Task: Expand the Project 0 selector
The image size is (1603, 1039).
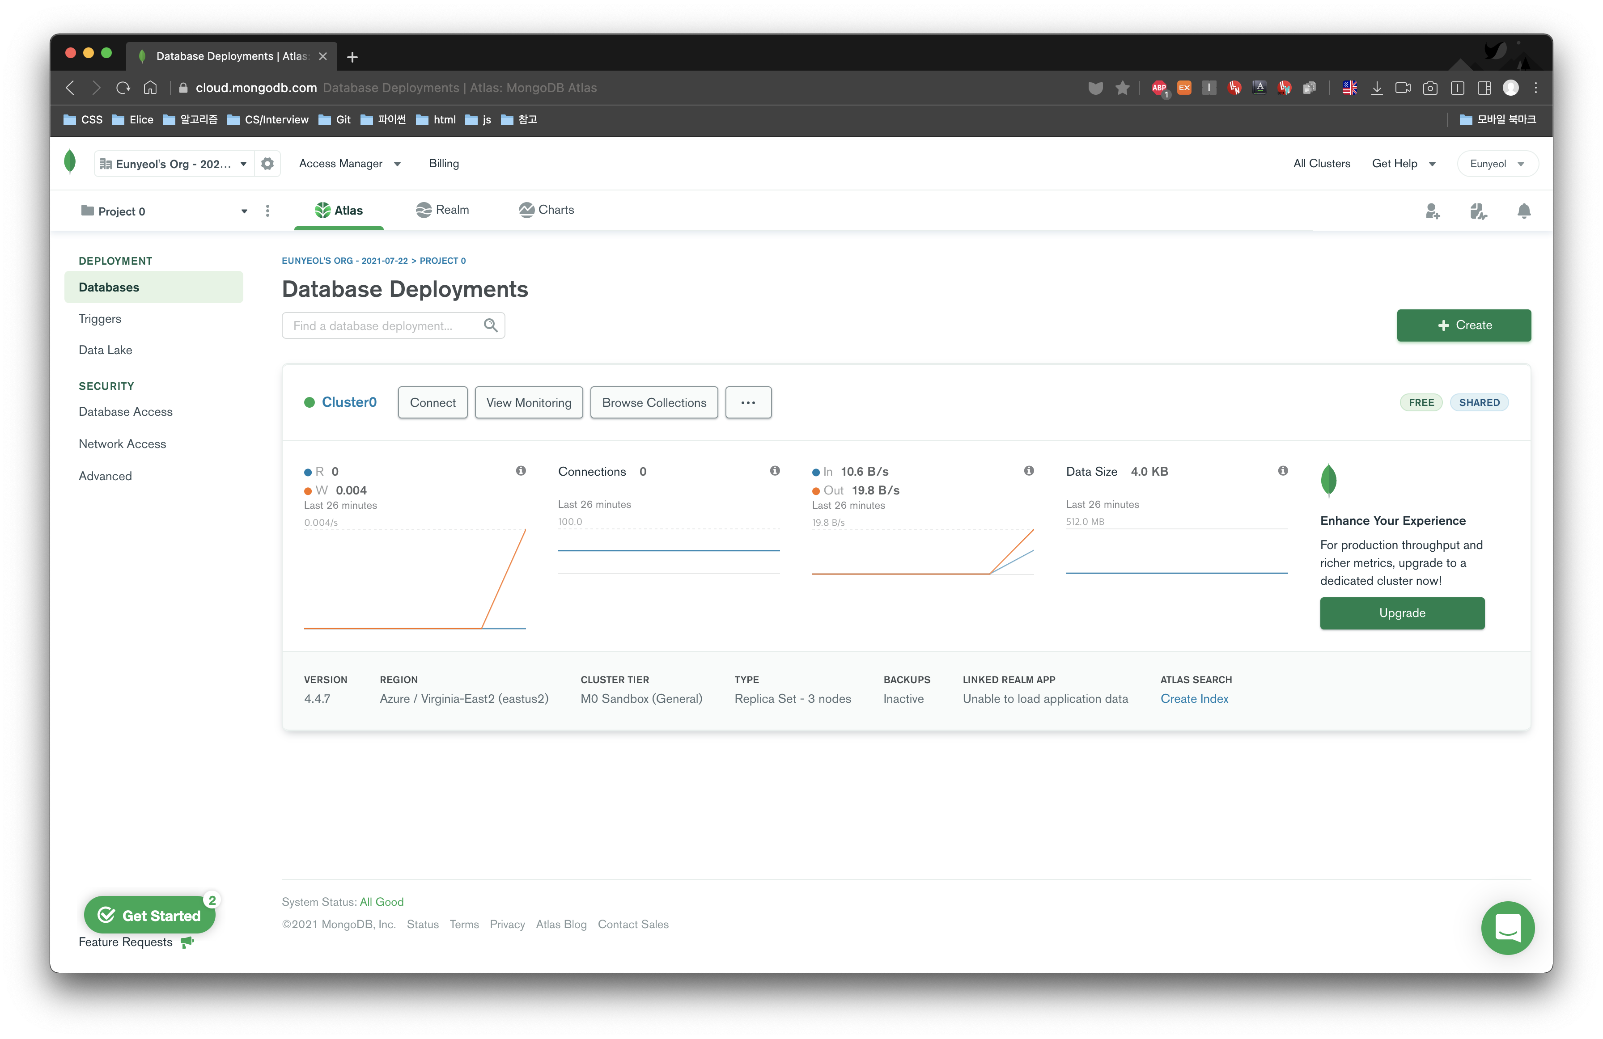Action: (164, 211)
